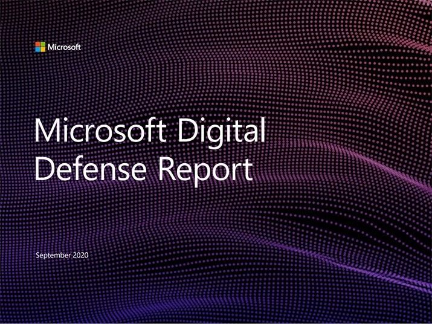Click the yellow square of Microsoft logo
432x324 pixels.
pyautogui.click(x=42, y=50)
